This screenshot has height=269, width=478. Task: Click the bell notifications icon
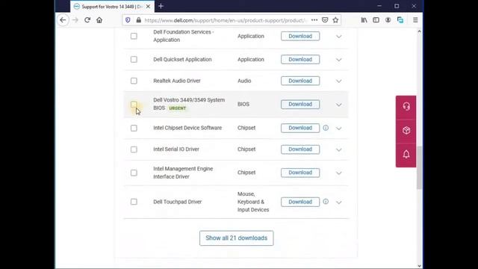[406, 155]
